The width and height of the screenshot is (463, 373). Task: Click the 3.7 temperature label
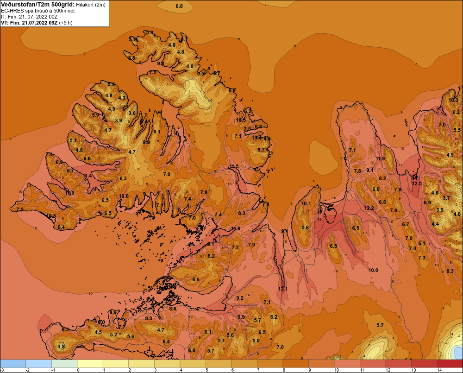pyautogui.click(x=446, y=198)
